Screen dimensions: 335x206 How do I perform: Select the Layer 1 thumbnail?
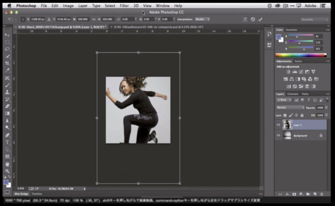(x=287, y=125)
